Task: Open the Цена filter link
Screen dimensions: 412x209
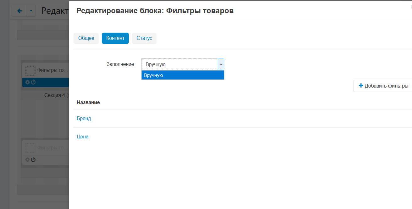Action: click(83, 137)
